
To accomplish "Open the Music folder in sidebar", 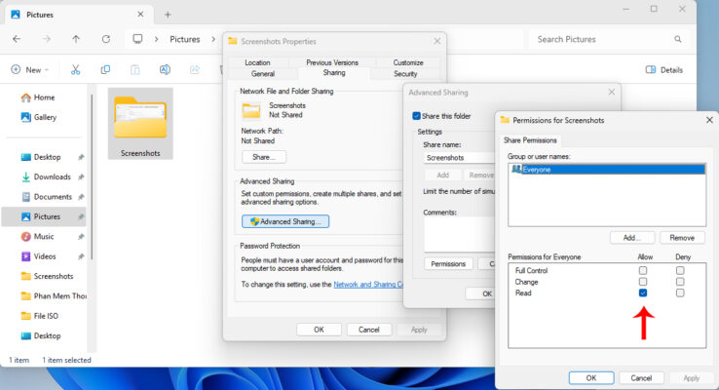I will pyautogui.click(x=44, y=236).
